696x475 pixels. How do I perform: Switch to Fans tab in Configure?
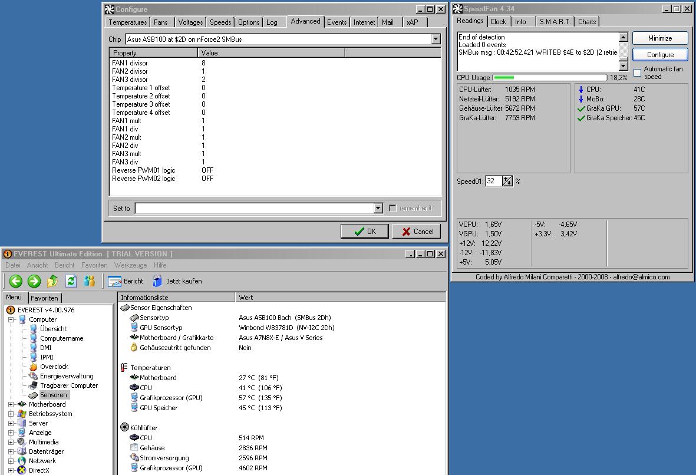pos(161,22)
